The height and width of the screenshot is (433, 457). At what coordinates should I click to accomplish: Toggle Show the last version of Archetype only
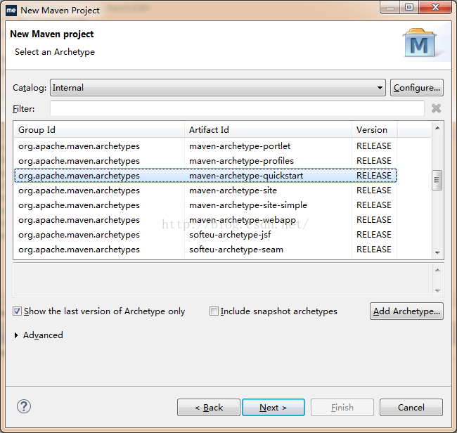click(17, 311)
